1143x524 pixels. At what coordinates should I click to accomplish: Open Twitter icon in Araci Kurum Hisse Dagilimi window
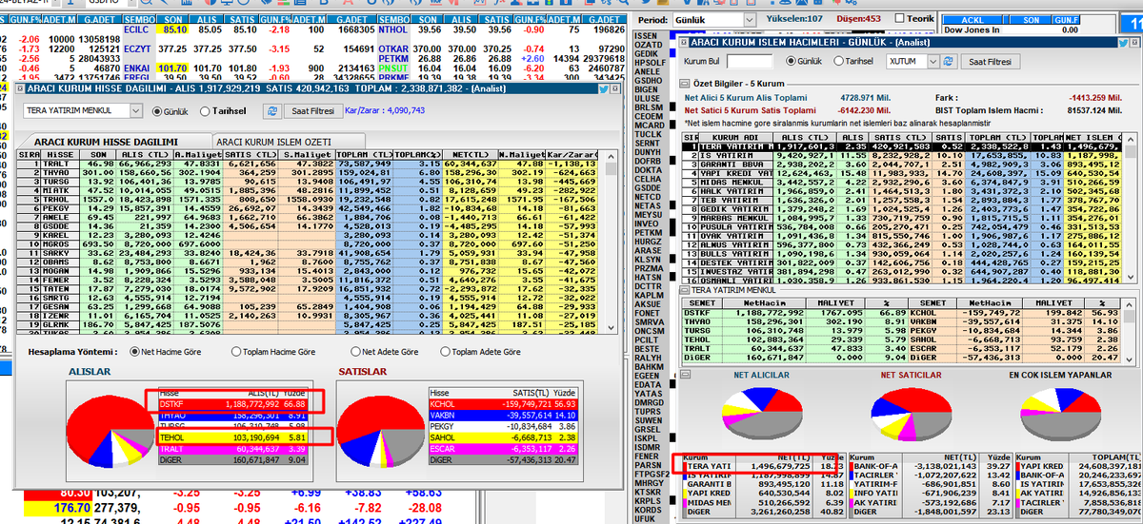[x=605, y=88]
